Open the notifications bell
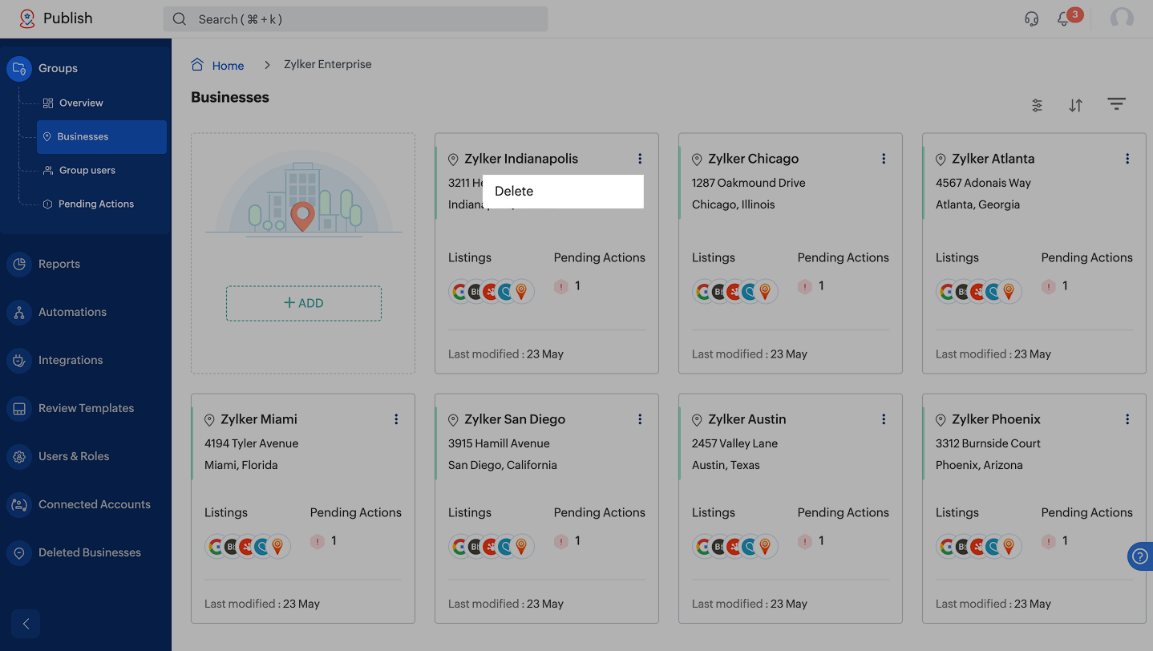 pyautogui.click(x=1064, y=18)
